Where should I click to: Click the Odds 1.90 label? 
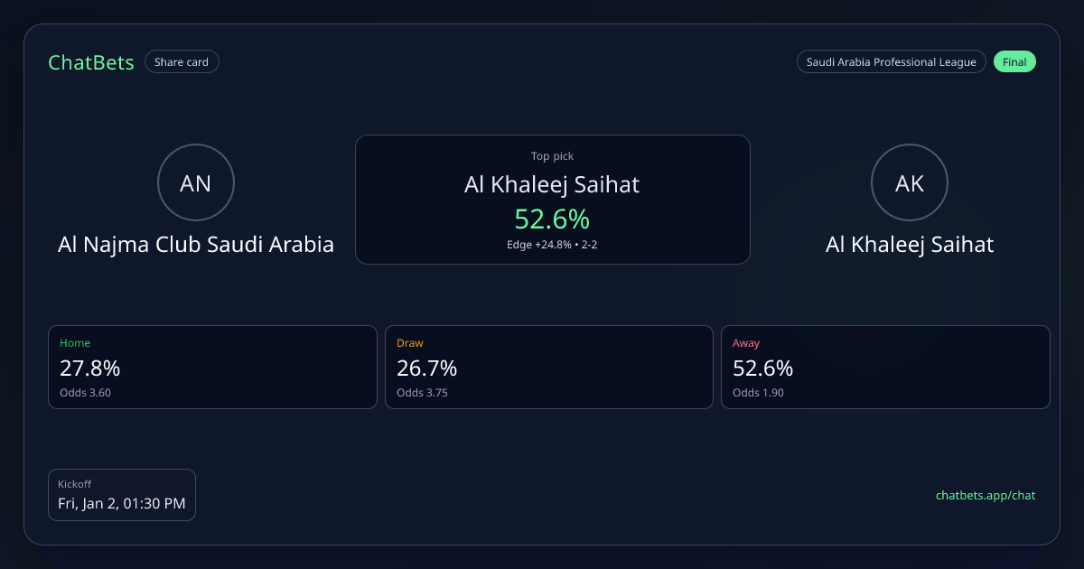758,393
